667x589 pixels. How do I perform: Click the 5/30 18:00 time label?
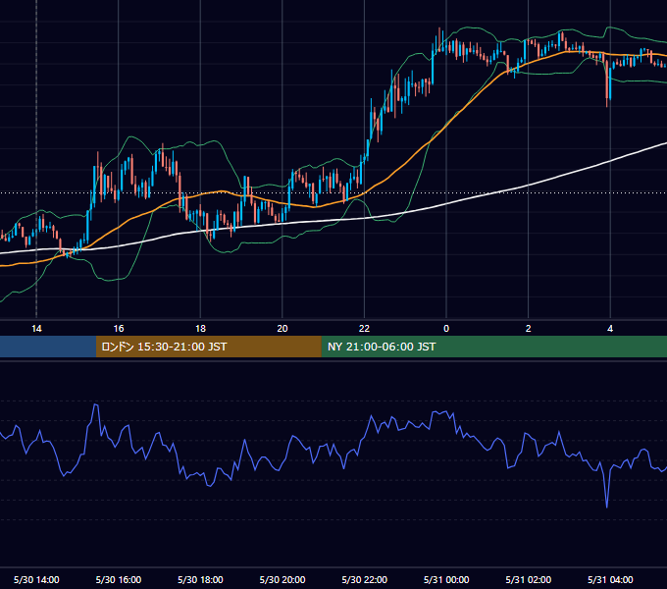(200, 579)
